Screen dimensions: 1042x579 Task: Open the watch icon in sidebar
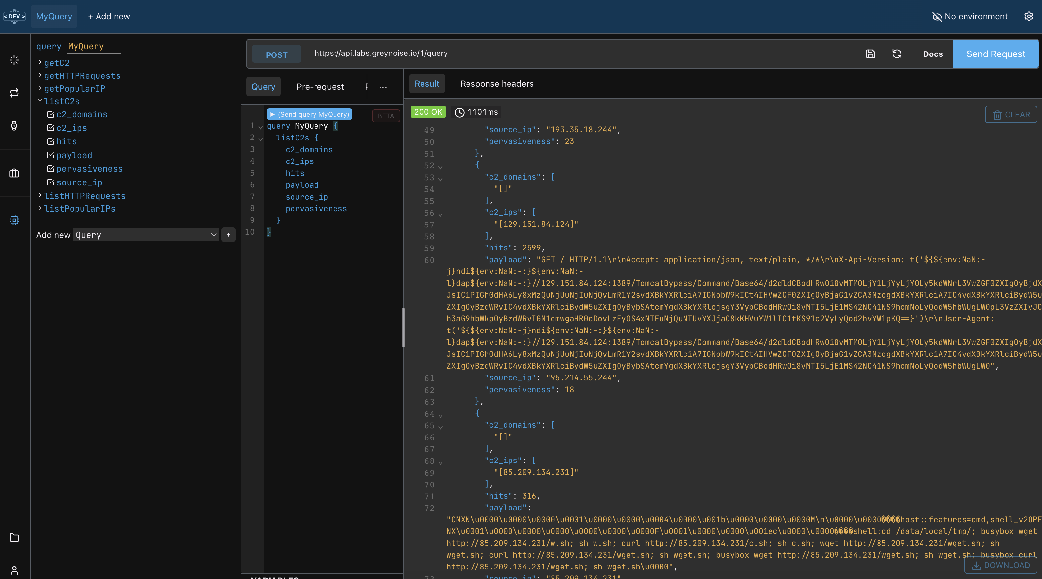(14, 126)
